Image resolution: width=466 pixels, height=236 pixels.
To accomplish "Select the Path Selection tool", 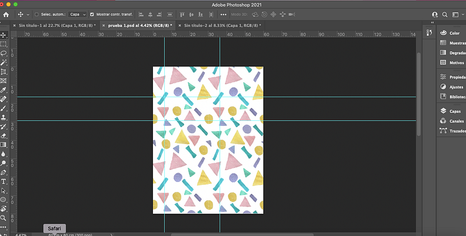I will click(x=3, y=191).
